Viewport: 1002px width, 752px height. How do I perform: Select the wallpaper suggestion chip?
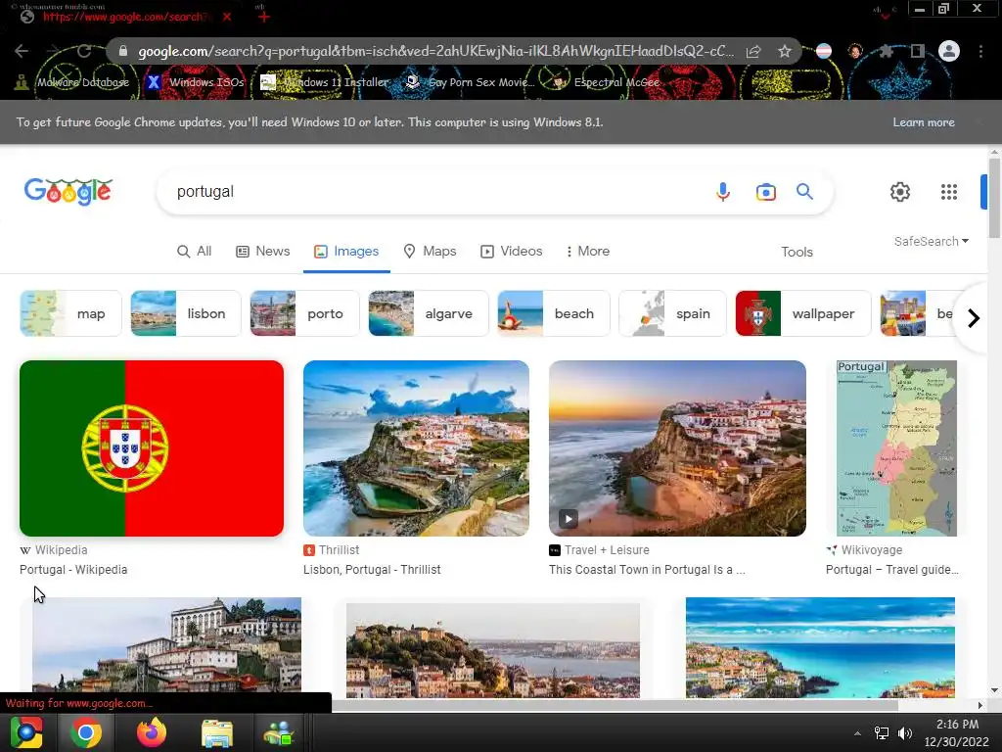point(802,313)
